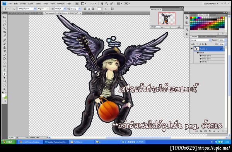Select the Eyedropper tool

[5, 36]
